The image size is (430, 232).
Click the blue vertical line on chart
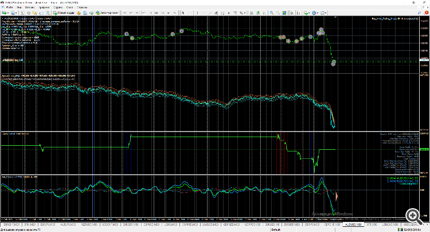coord(93,116)
